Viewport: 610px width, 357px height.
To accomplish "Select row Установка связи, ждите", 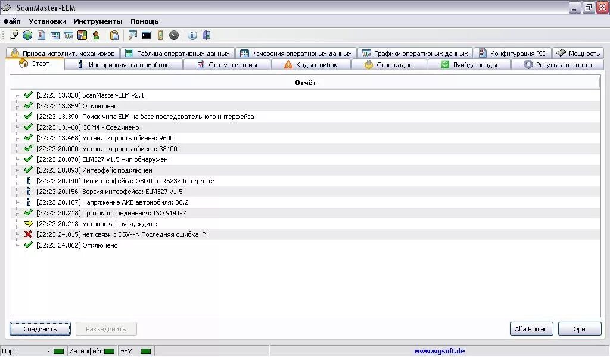I will (306, 224).
